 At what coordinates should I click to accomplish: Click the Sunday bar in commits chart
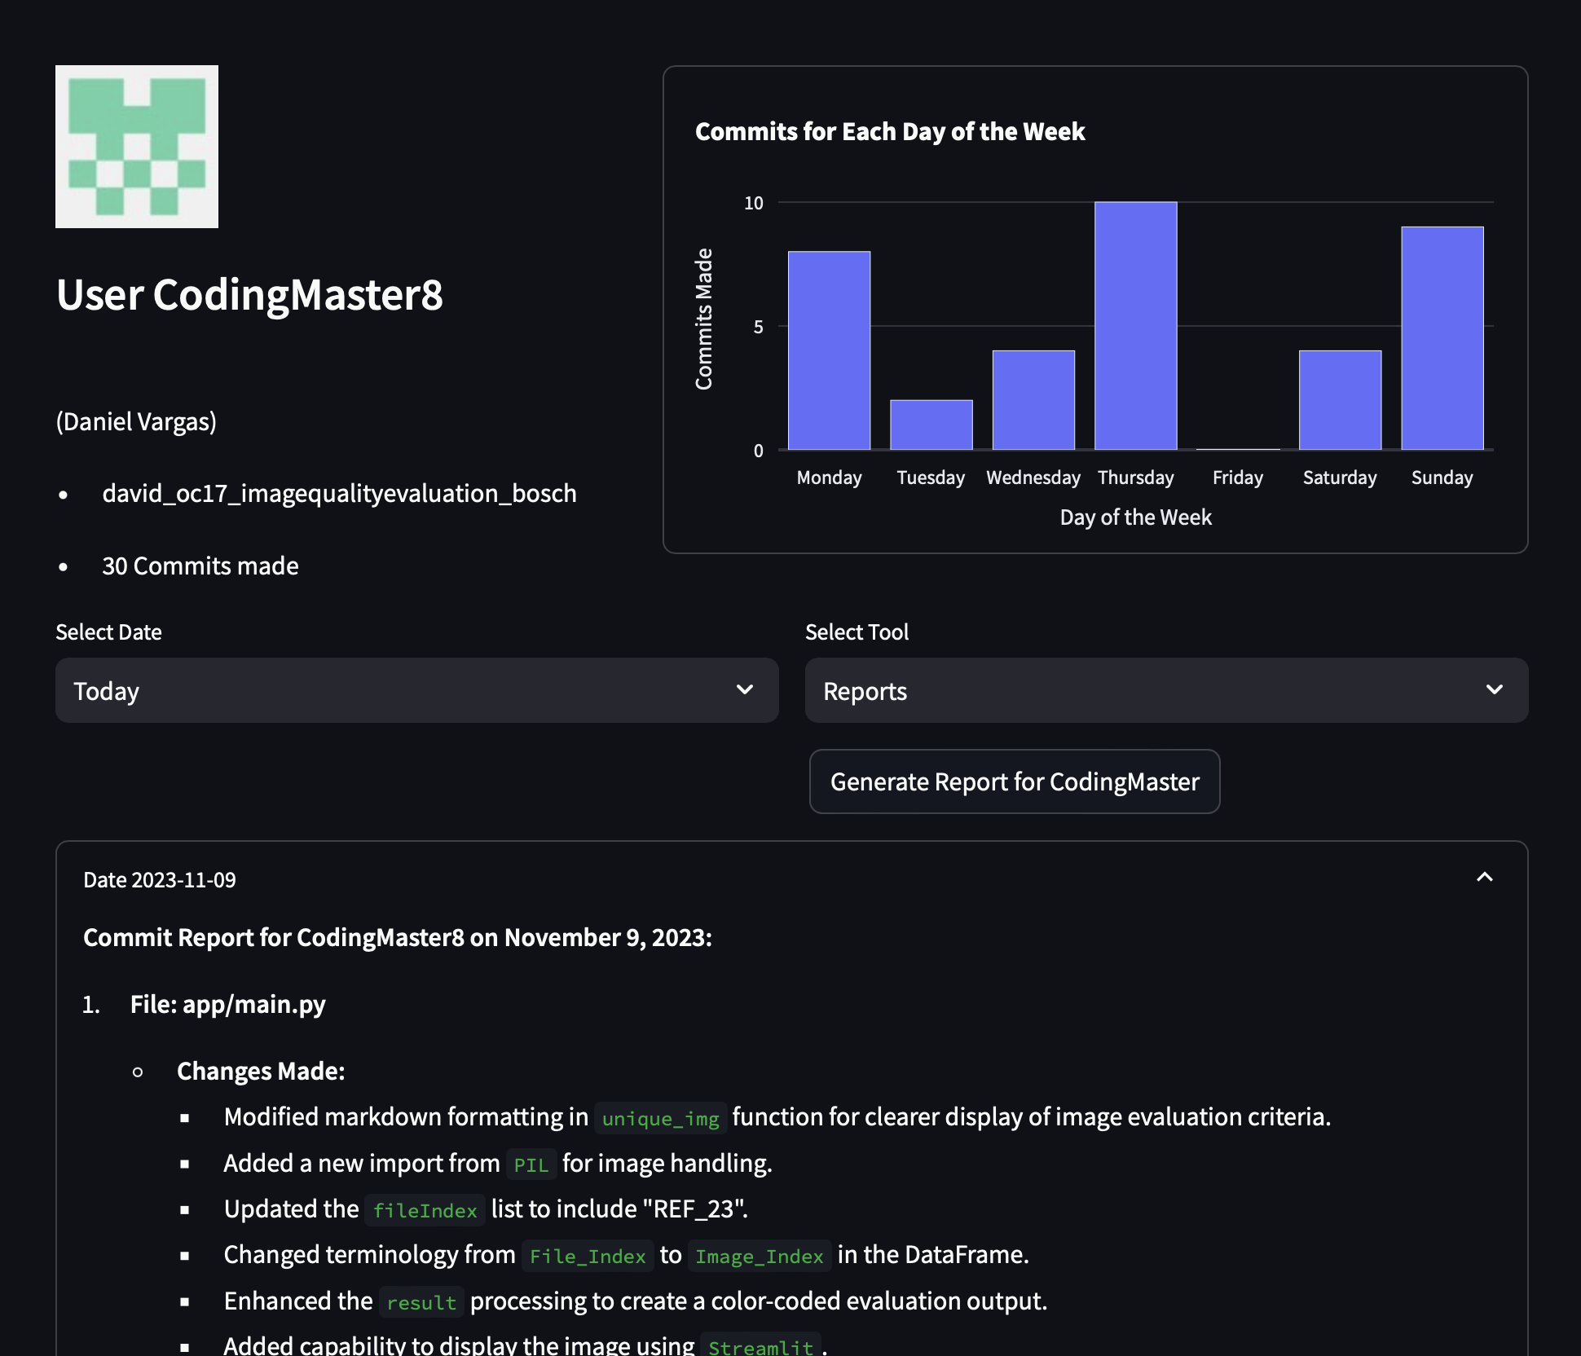[x=1442, y=338]
